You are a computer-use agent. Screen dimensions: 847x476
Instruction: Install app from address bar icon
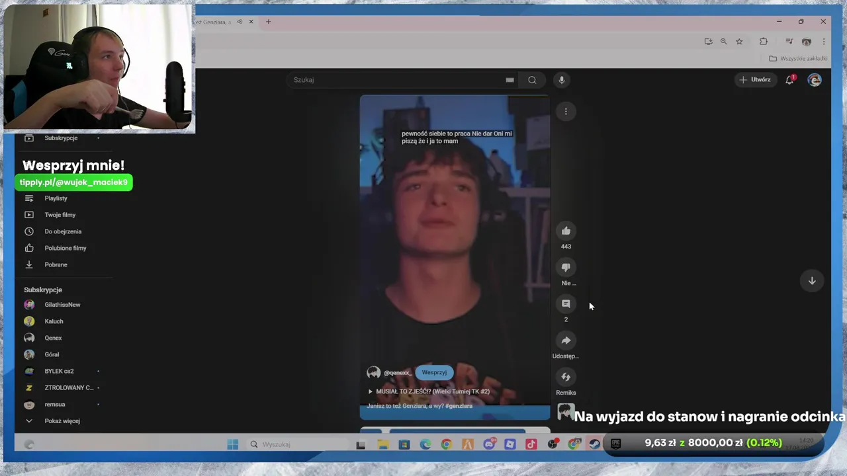[x=708, y=42]
